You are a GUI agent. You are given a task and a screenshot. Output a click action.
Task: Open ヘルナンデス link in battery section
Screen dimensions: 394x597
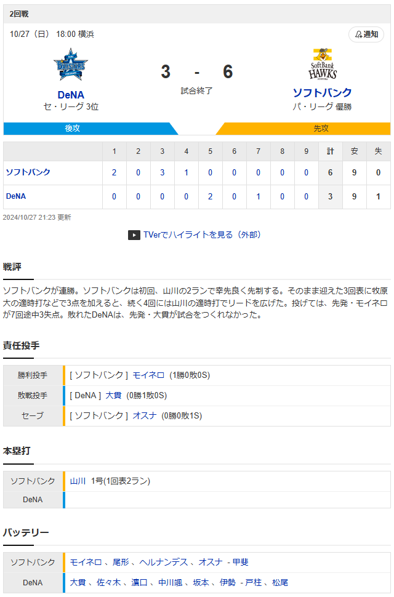point(164,562)
